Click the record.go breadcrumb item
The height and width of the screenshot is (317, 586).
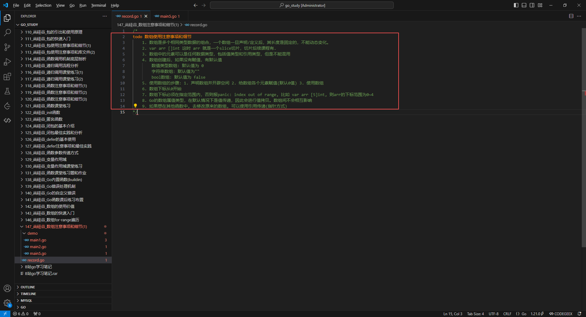(x=196, y=25)
